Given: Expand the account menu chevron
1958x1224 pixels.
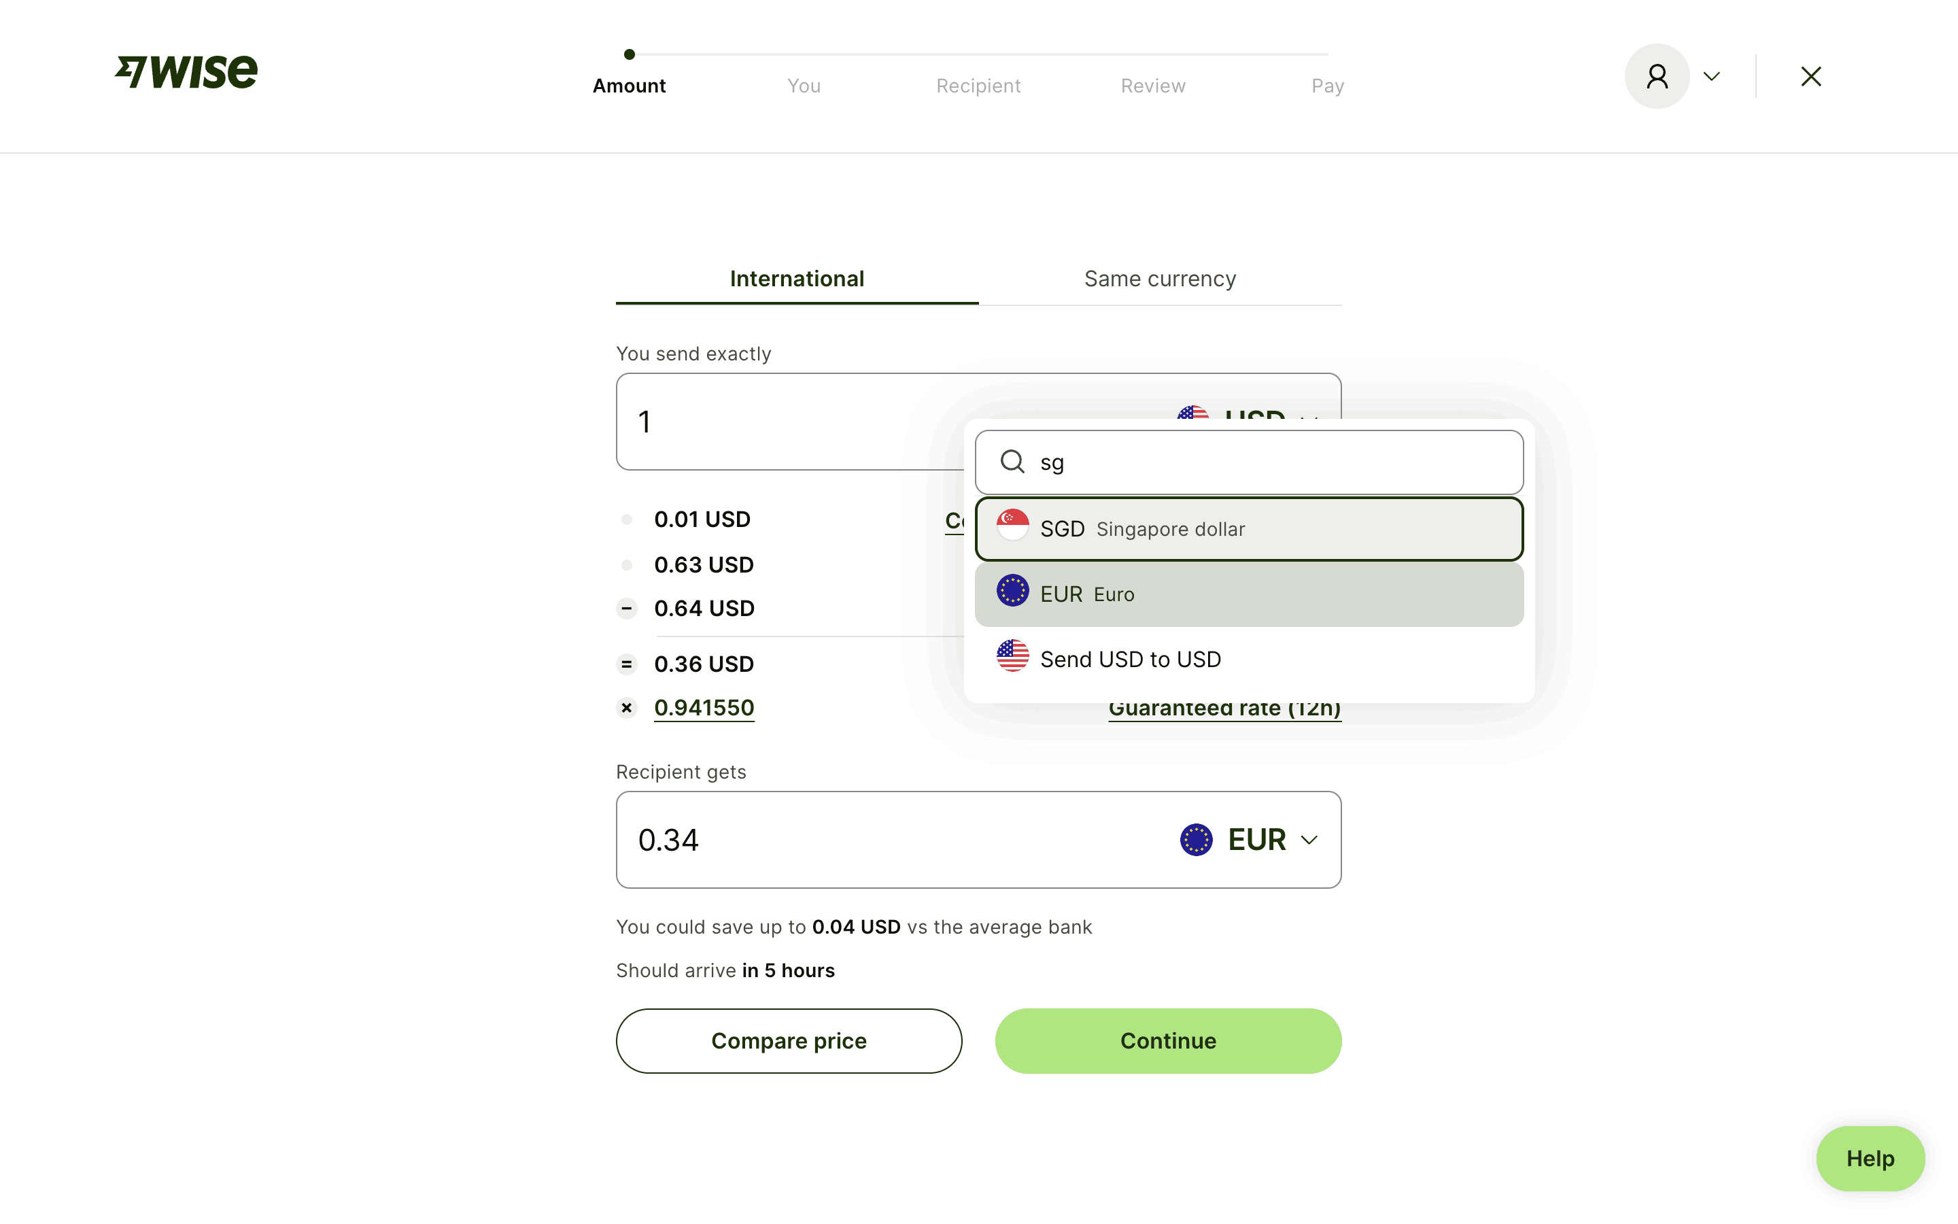Looking at the screenshot, I should coord(1711,76).
